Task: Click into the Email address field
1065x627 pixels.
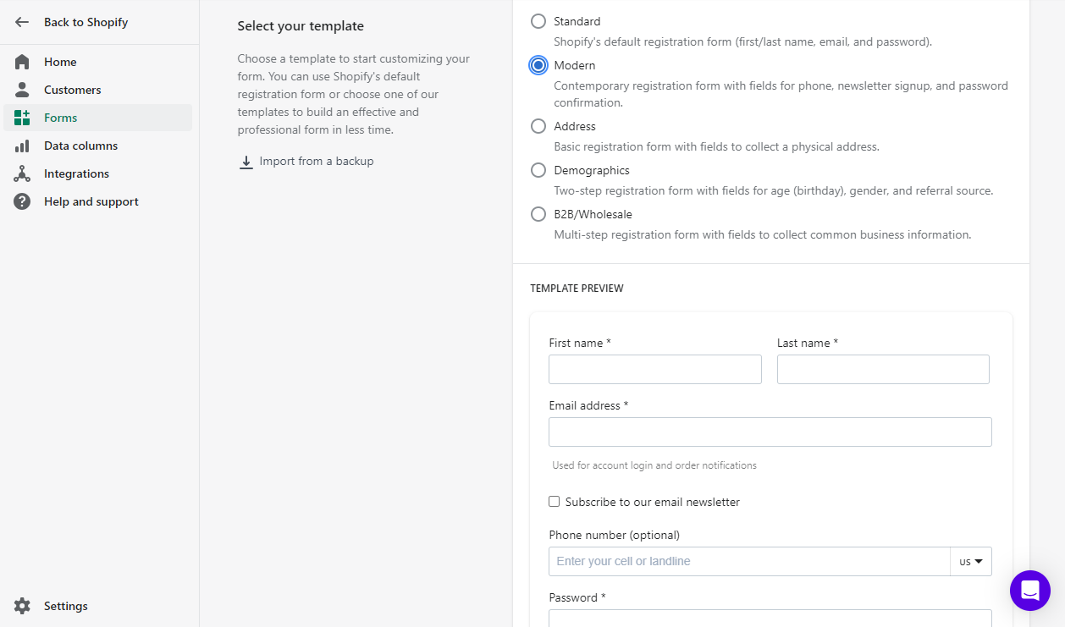Action: click(x=770, y=432)
